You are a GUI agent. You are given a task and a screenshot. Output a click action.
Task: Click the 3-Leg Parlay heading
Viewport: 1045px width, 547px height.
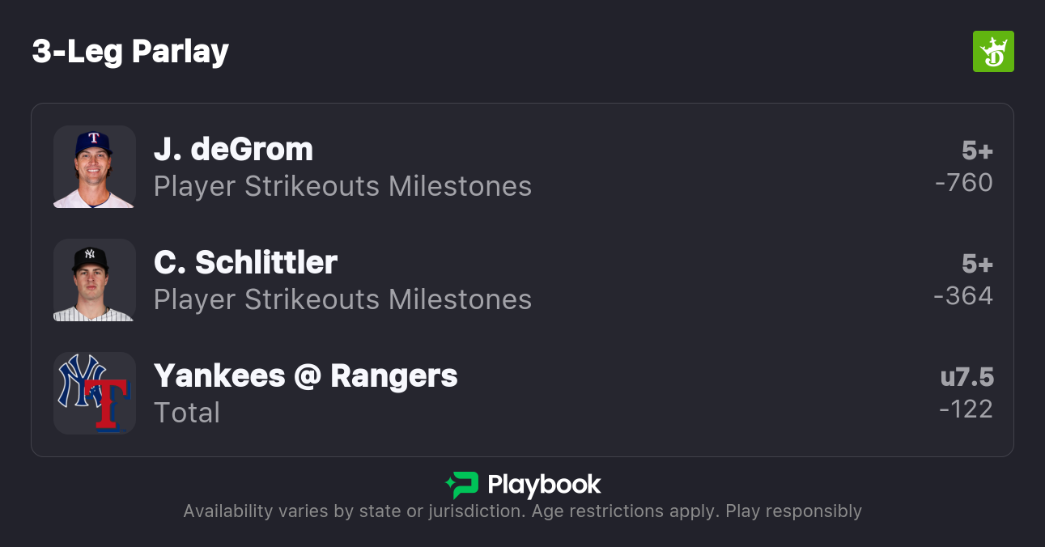(130, 52)
